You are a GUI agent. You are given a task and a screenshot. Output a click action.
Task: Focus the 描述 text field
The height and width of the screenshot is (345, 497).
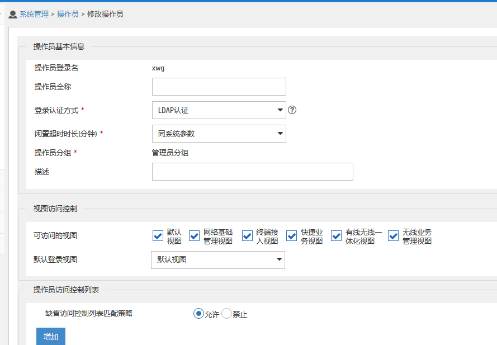252,172
